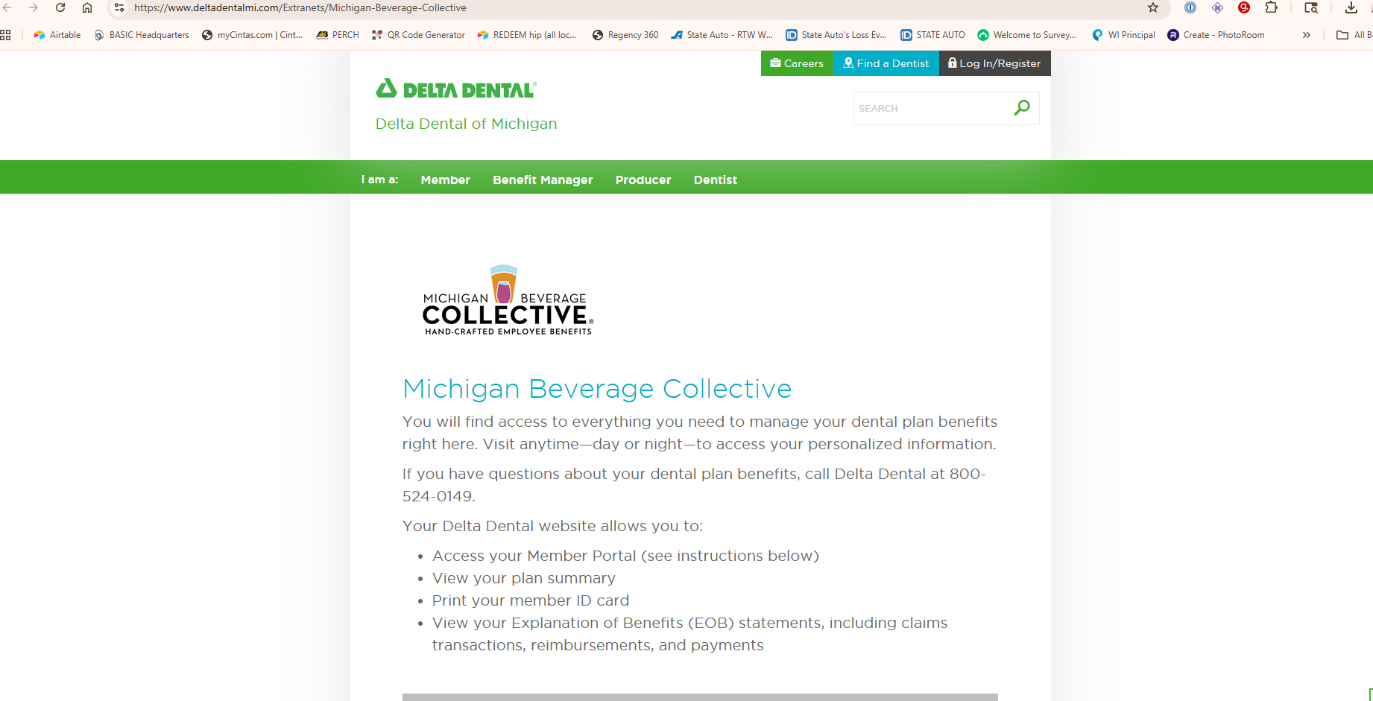
Task: Open the browser extensions puzzle icon
Action: click(1272, 8)
